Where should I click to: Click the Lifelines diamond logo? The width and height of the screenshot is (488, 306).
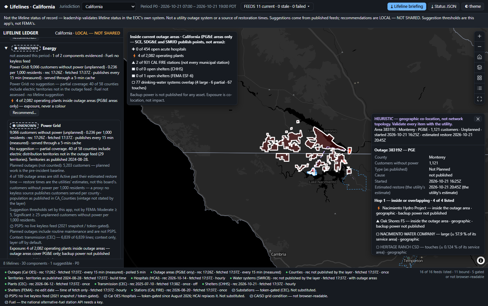6,7
